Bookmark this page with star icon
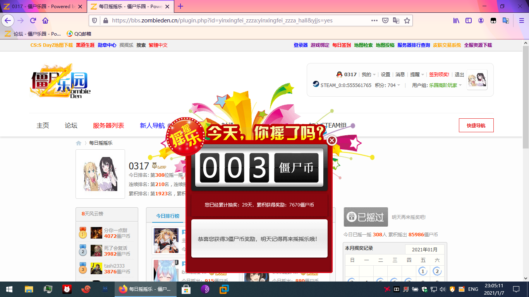This screenshot has height=297, width=529. coord(407,21)
